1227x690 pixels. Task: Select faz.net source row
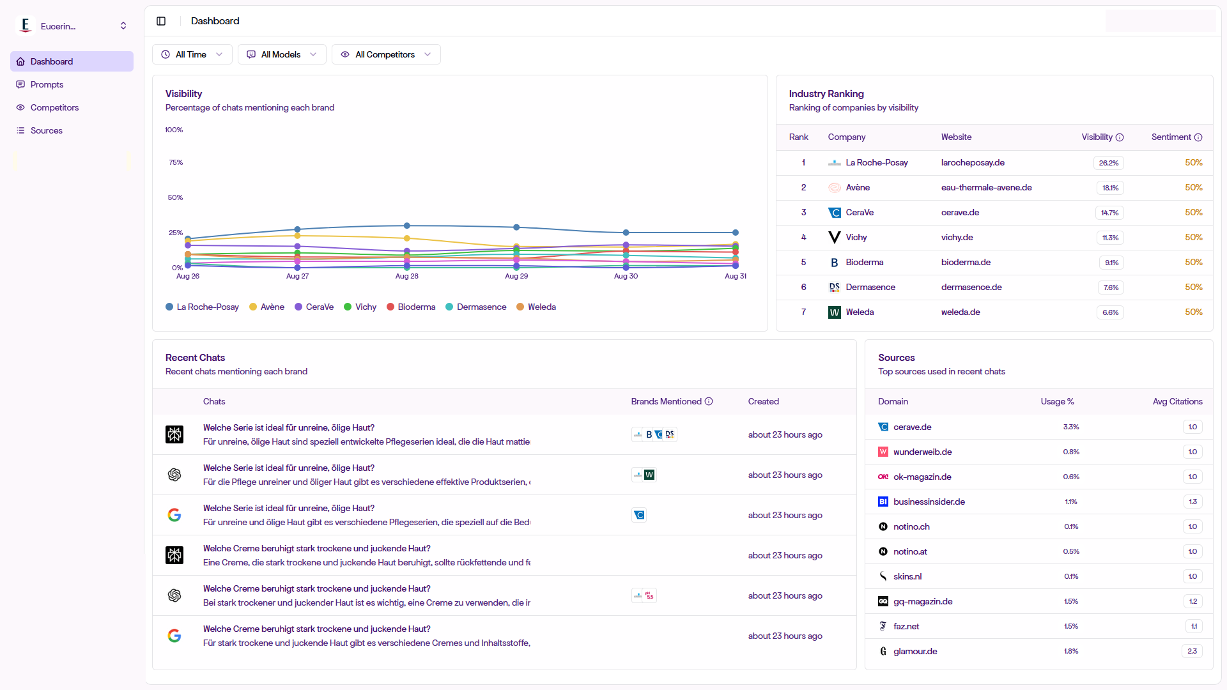1039,626
